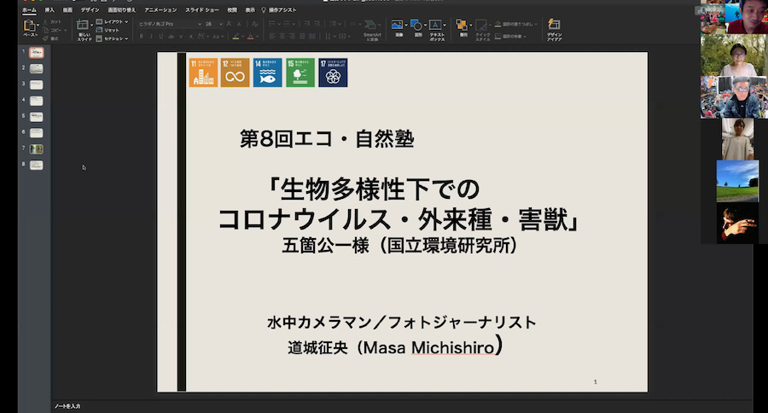Screen dimensions: 768x413
Task: Toggle subscript formatting
Action: (x=191, y=36)
